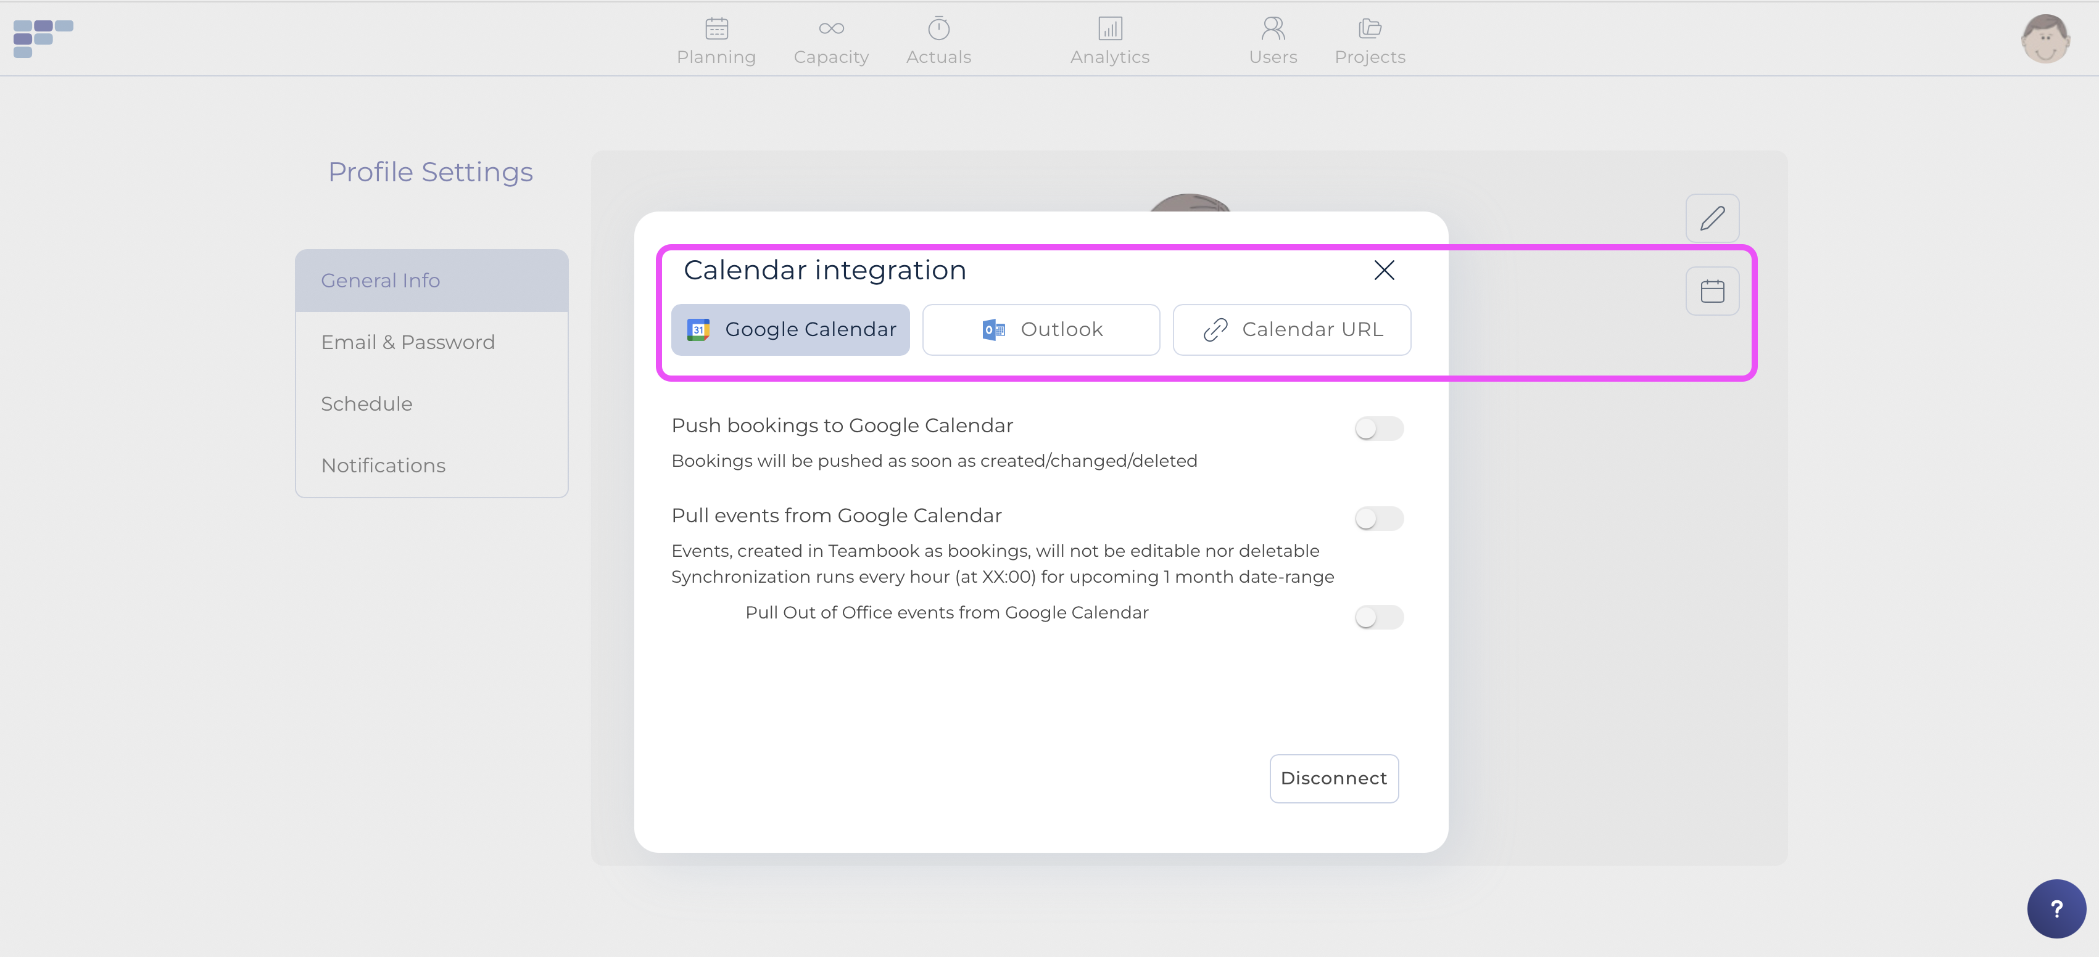Click the chain link icon
Image resolution: width=2099 pixels, height=957 pixels.
pyautogui.click(x=1215, y=330)
